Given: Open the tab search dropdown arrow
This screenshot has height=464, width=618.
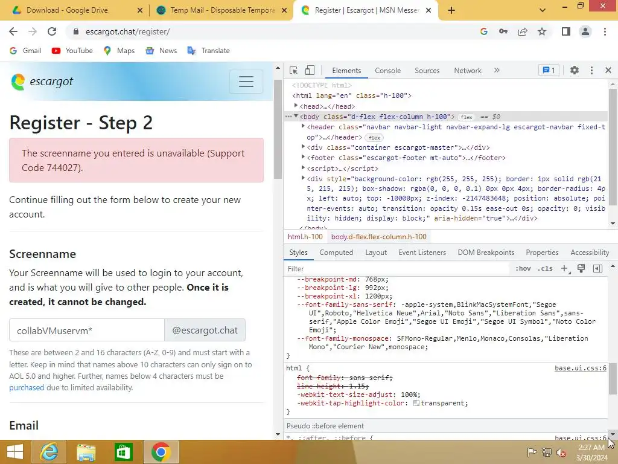Looking at the screenshot, I should (543, 10).
